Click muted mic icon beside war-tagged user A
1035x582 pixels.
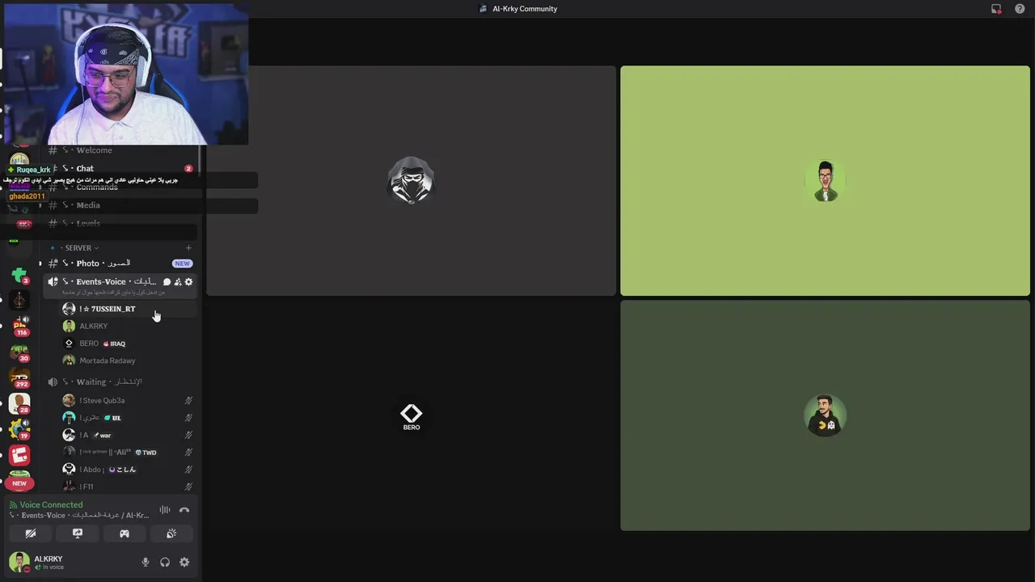pos(188,435)
